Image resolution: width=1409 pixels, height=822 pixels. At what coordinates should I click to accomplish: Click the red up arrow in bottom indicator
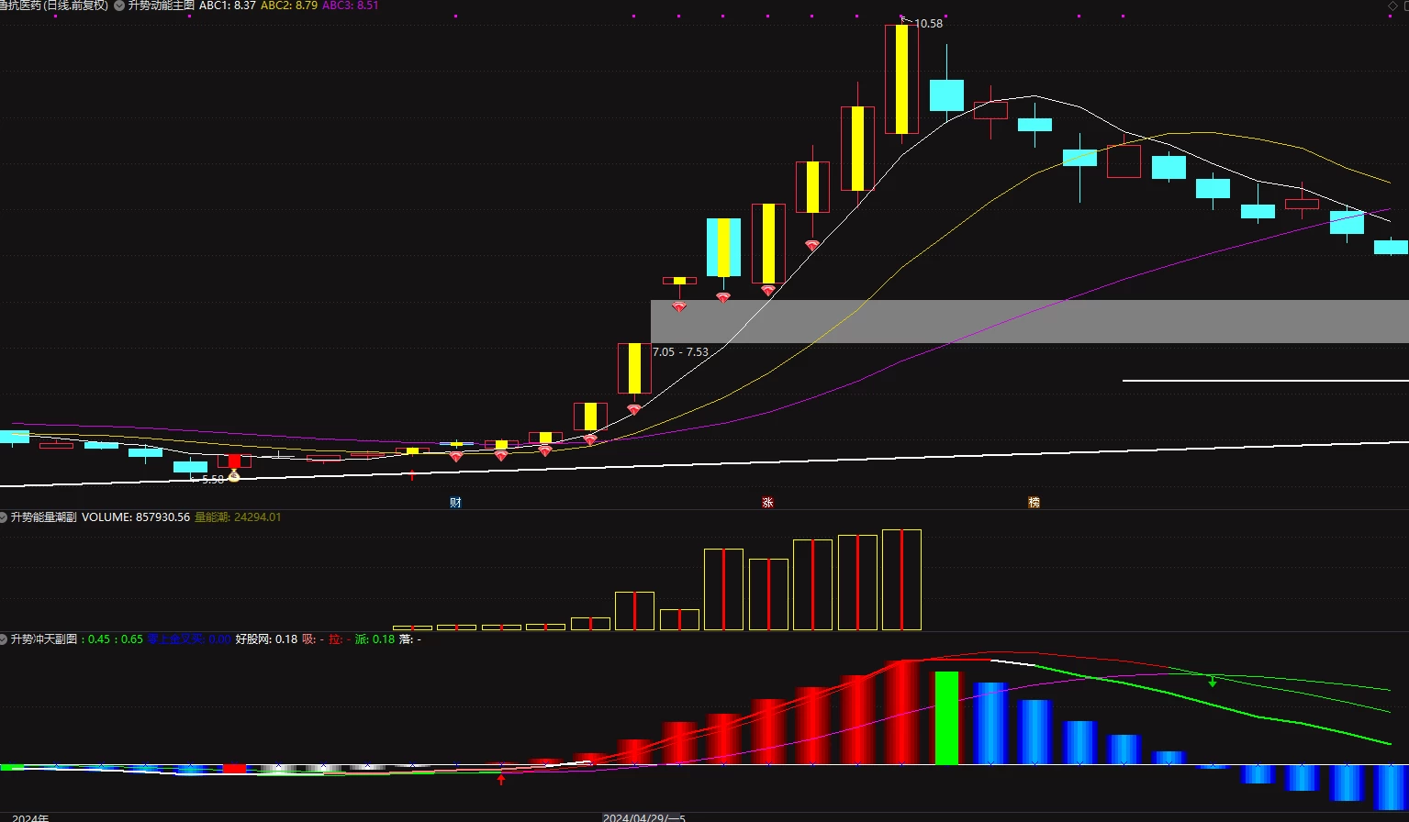pyautogui.click(x=500, y=780)
